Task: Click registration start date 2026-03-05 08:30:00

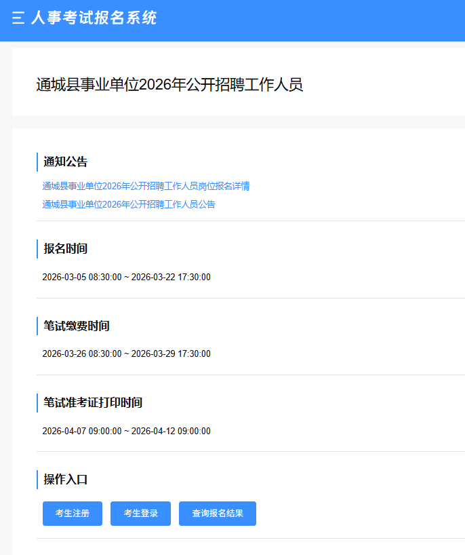Action: pyautogui.click(x=82, y=277)
